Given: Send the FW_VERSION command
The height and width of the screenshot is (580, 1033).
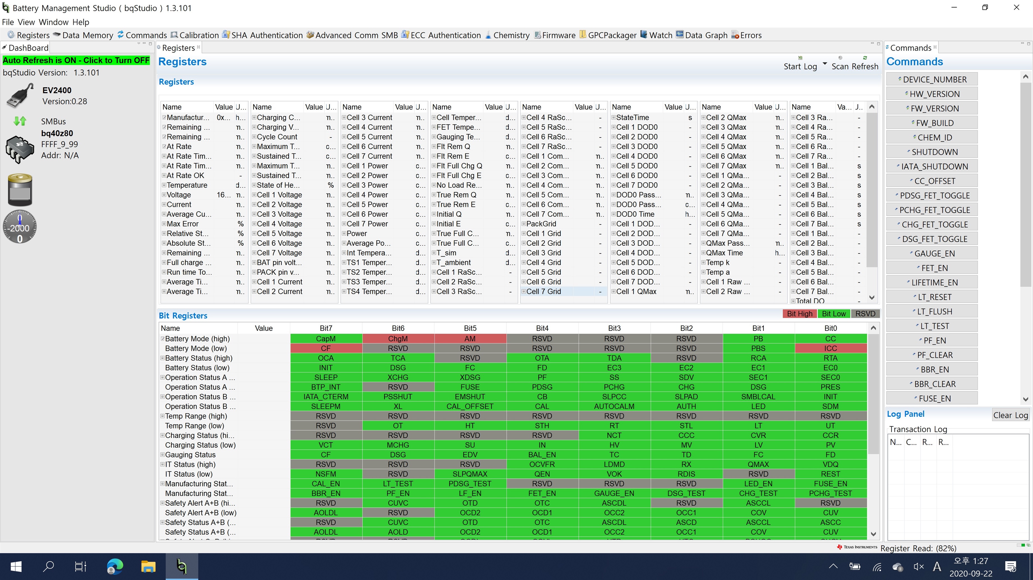Looking at the screenshot, I should coord(932,108).
